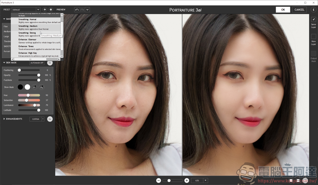
Task: Pick the first skin mask eyedropper tool
Action: (x=34, y=87)
